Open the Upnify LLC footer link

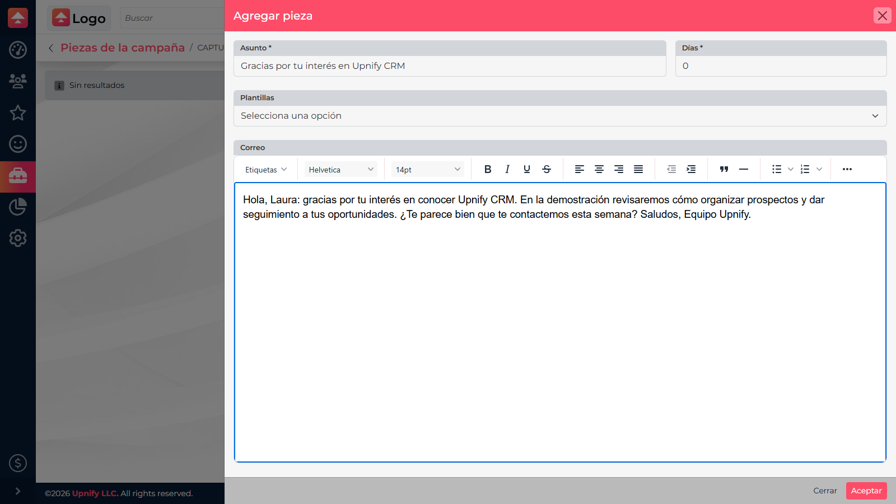(x=95, y=493)
